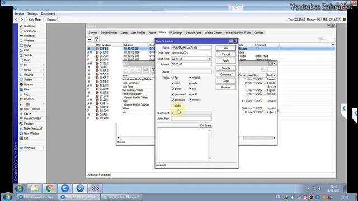Image resolution: width=358 pixels, height=201 pixels.
Task: Toggle the read policy checkbox
Action: click(173, 83)
